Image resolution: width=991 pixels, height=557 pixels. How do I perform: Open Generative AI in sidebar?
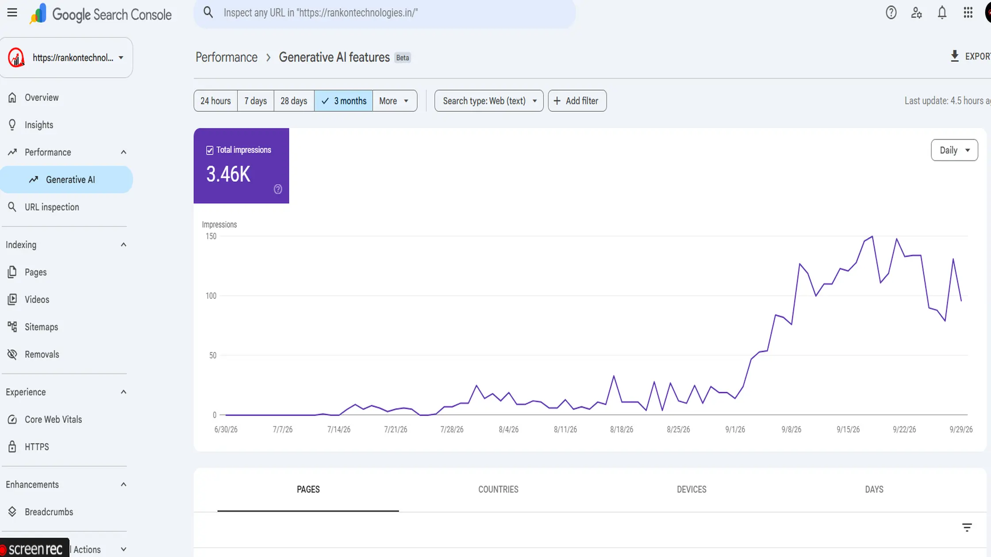pyautogui.click(x=66, y=179)
